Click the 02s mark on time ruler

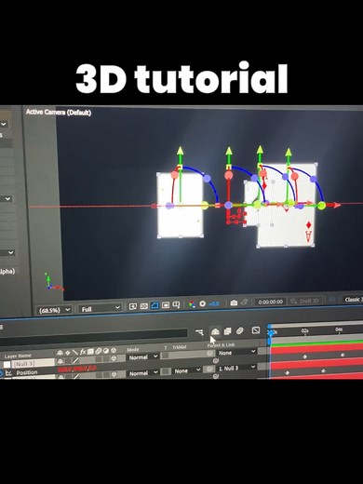(x=304, y=330)
